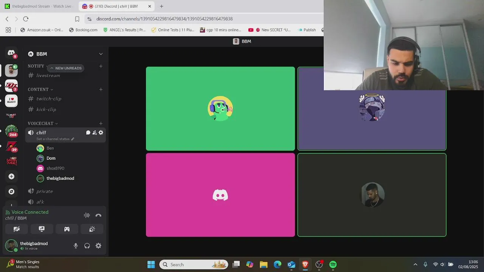The width and height of the screenshot is (484, 272).
Task: Open File Explorer from taskbar
Action: click(264, 264)
